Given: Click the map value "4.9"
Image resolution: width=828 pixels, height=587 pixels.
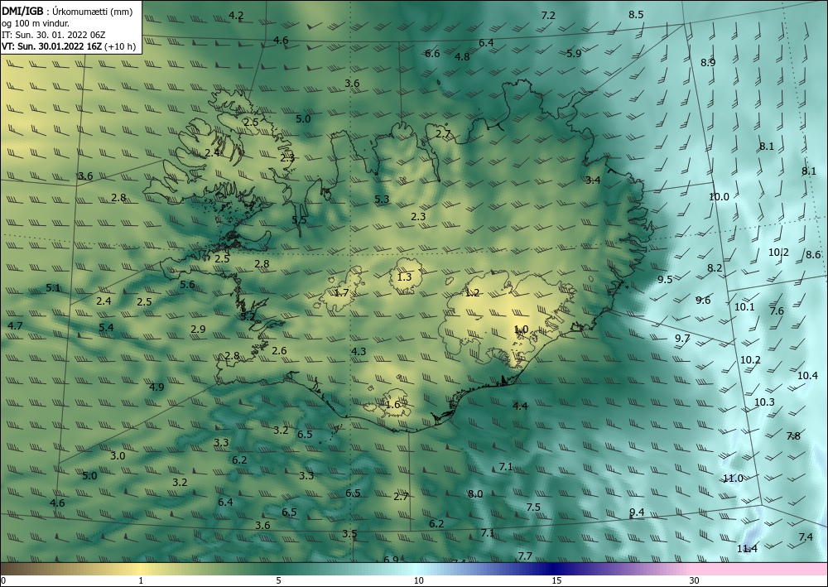Looking at the screenshot, I should point(156,387).
